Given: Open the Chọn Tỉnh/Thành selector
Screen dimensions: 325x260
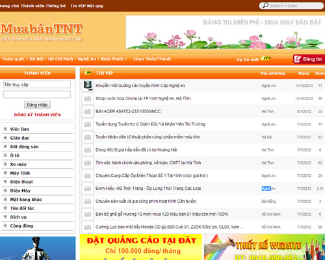Looking at the screenshot, I should point(152,59).
